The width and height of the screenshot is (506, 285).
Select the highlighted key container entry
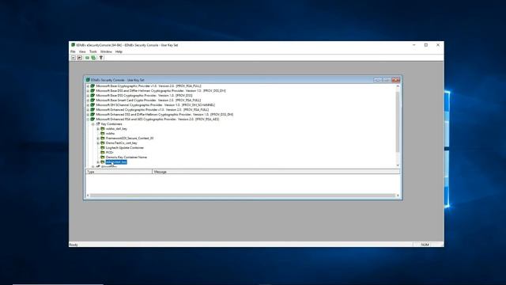pyautogui.click(x=116, y=161)
